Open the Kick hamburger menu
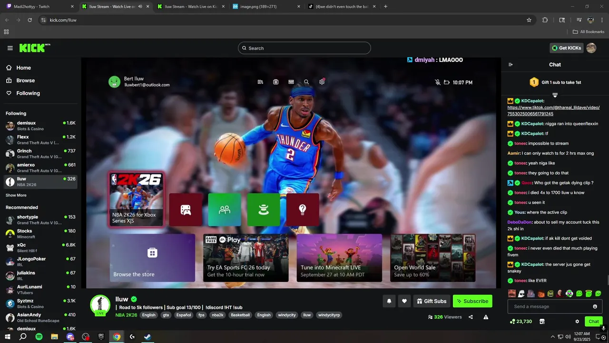This screenshot has height=343, width=609. click(10, 48)
